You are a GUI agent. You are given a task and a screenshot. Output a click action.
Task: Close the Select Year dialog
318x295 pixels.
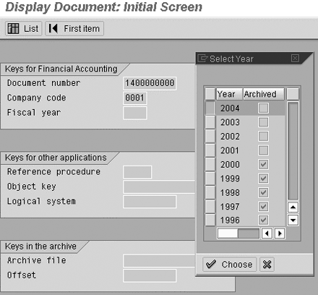tap(295, 58)
